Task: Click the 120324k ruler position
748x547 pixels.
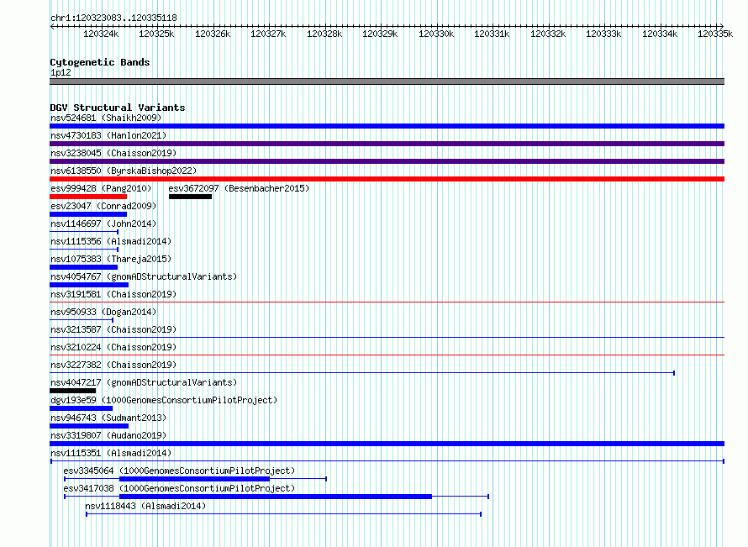Action: pos(101,34)
